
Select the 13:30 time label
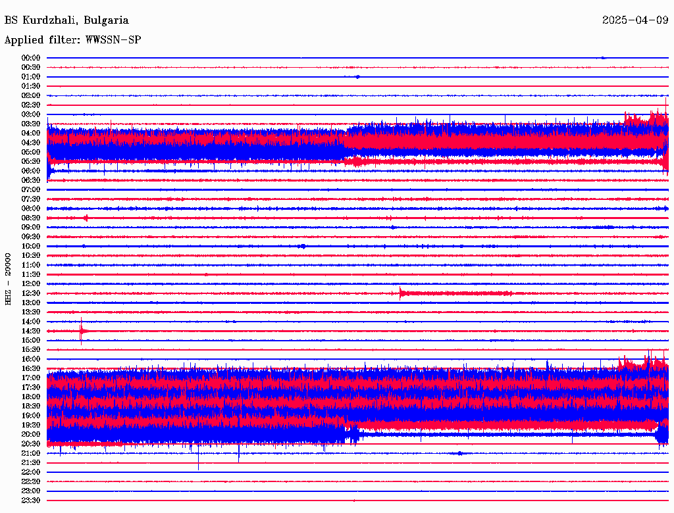point(31,312)
